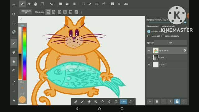This screenshot has width=199, height=112.
Task: Select the Brush tool in top toolbar
Action: [22, 4]
